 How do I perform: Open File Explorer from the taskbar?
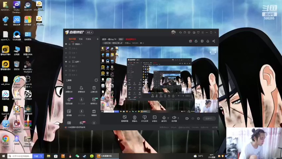tap(49, 156)
